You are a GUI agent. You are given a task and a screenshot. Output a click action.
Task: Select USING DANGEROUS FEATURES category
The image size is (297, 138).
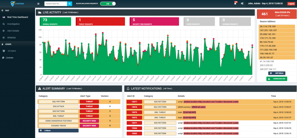point(59,121)
